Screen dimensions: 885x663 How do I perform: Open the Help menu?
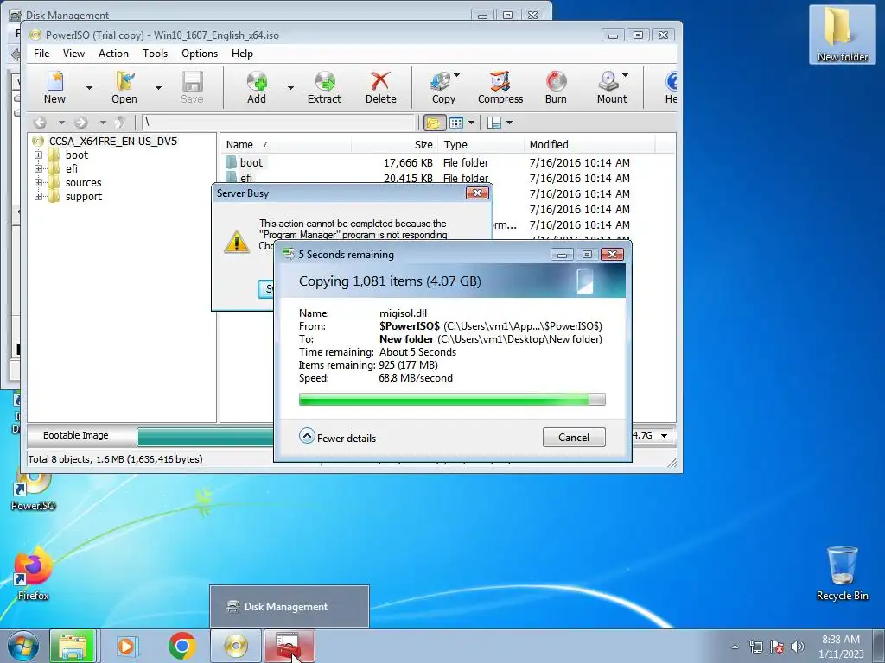[242, 54]
